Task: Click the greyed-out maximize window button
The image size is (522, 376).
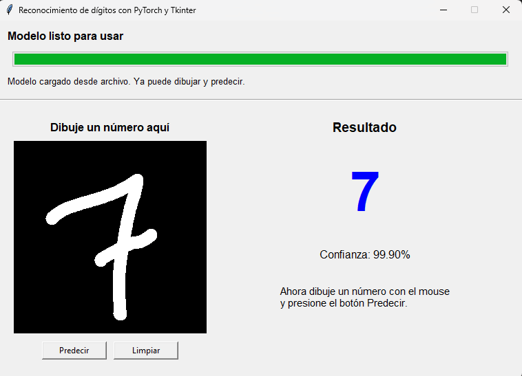Action: click(x=474, y=10)
